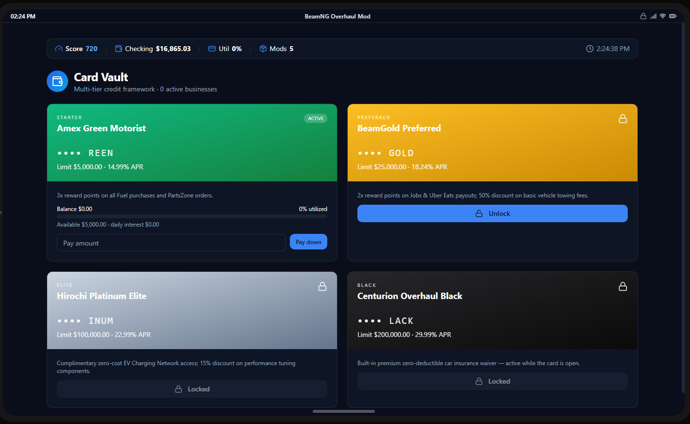Click the ACTIVE badge on Amex Green card
Viewport: 690px width, 424px height.
point(316,118)
